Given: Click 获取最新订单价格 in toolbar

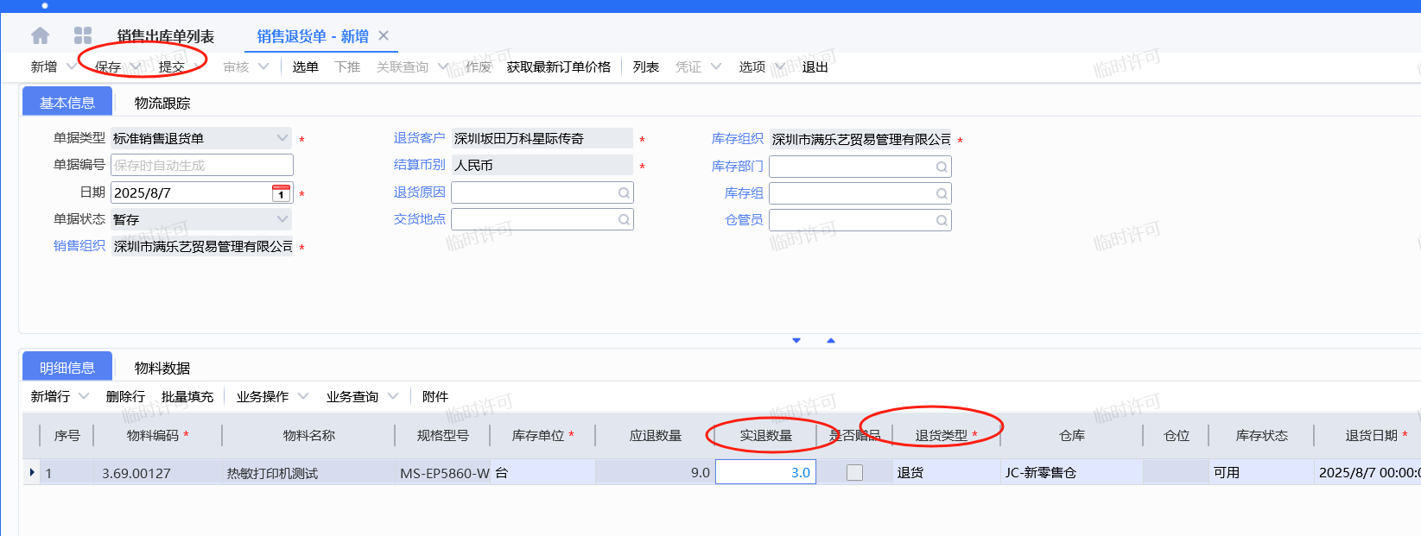Looking at the screenshot, I should [558, 66].
